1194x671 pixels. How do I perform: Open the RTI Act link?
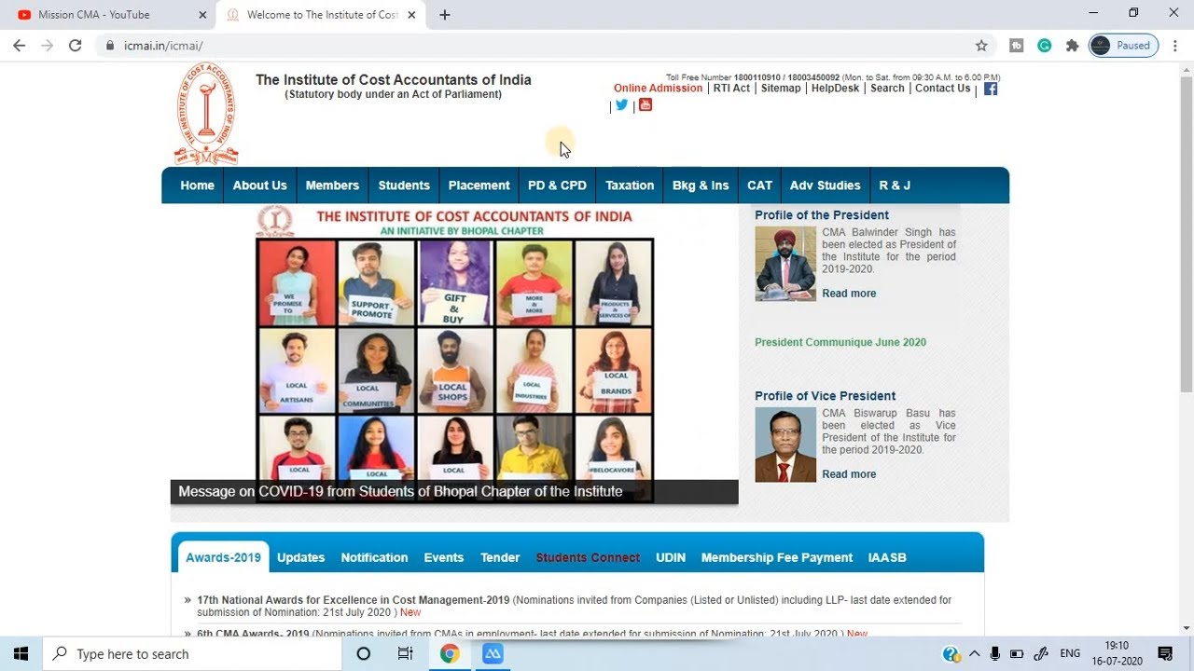click(x=731, y=89)
